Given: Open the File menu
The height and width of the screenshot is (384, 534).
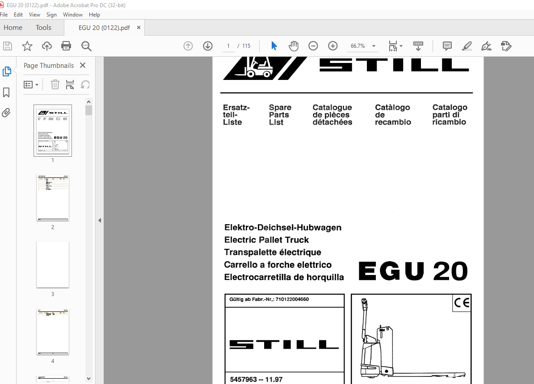Looking at the screenshot, I should [x=4, y=15].
